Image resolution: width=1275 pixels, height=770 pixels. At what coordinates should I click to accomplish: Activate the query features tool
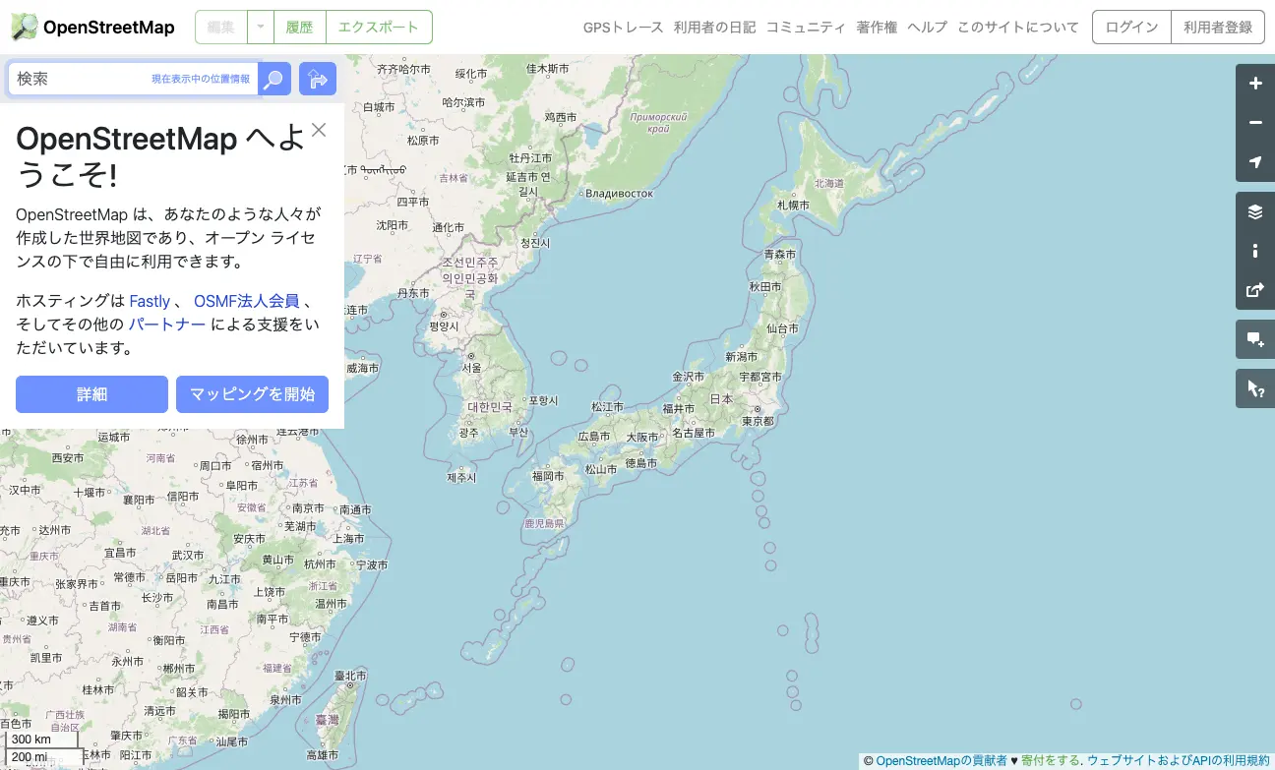pyautogui.click(x=1254, y=388)
